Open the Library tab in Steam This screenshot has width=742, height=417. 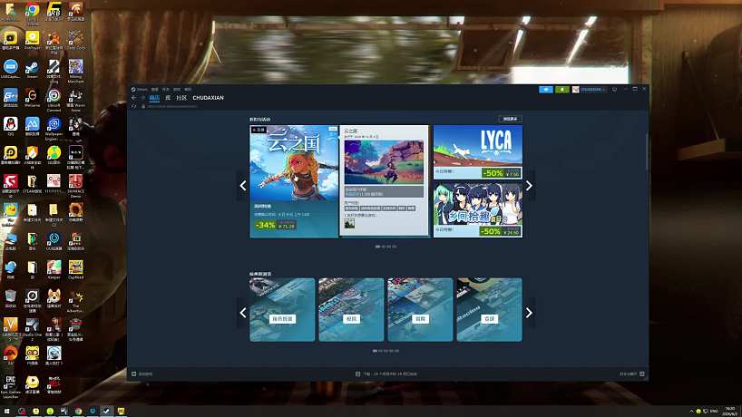coord(168,98)
